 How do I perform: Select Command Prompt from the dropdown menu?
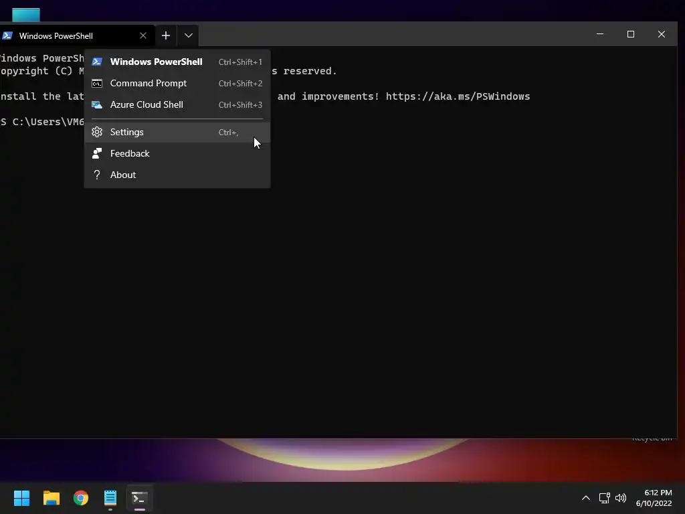pyautogui.click(x=177, y=83)
